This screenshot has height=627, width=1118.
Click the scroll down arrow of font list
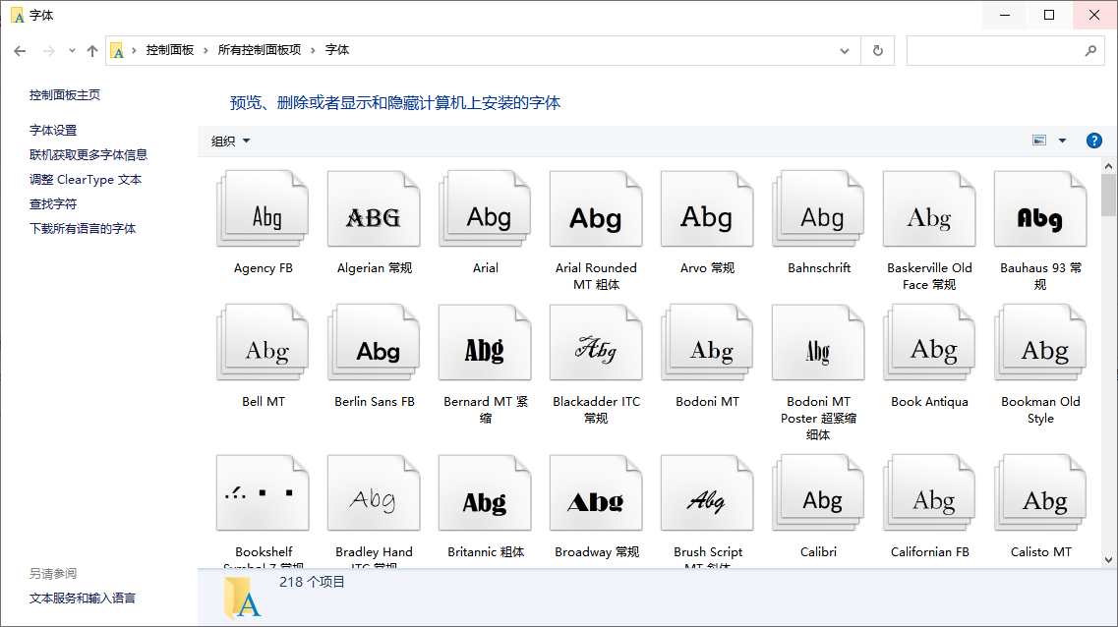pyautogui.click(x=1108, y=560)
